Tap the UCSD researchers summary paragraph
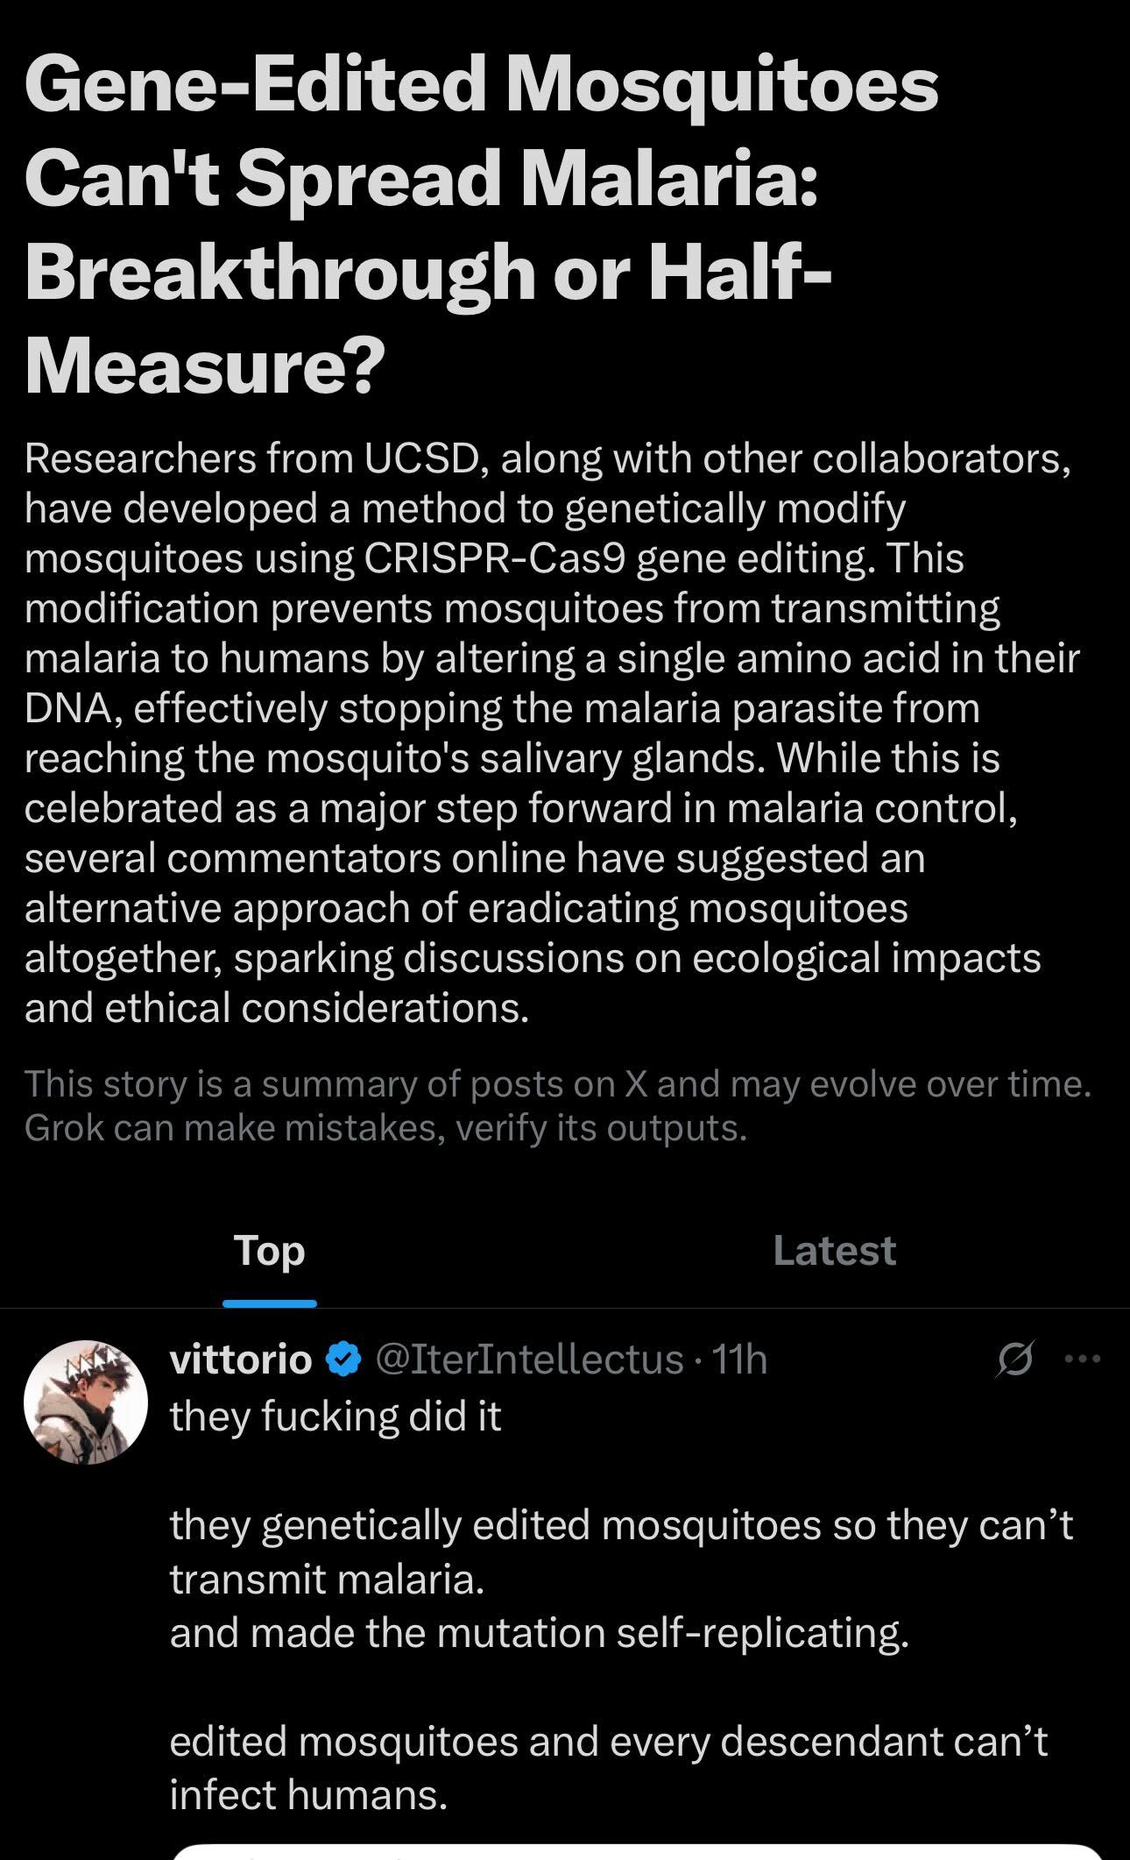Viewport: 1130px width, 1860px height. point(552,732)
